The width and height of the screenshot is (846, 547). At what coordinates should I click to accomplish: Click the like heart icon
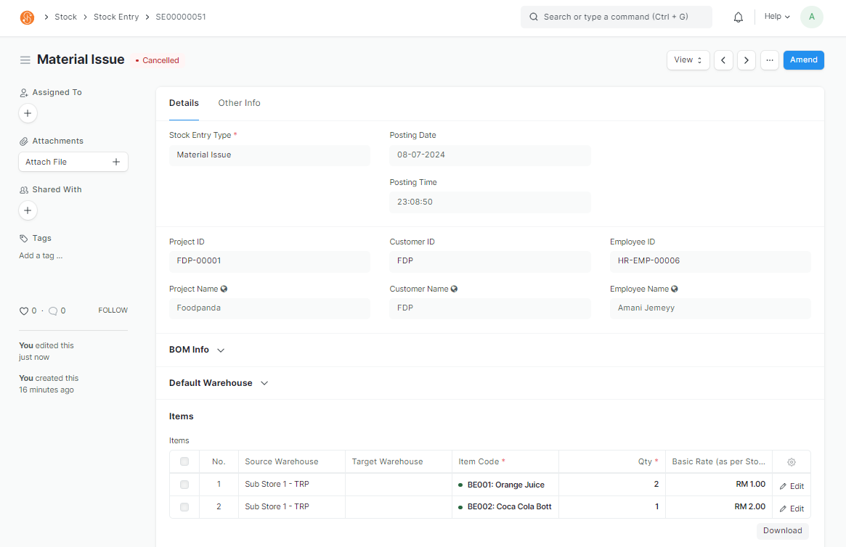pos(24,311)
